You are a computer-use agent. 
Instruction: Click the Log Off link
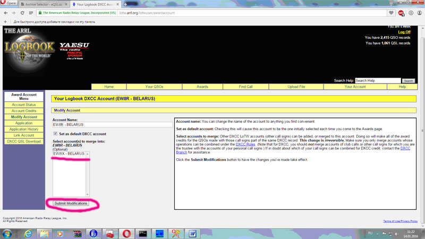[404, 32]
